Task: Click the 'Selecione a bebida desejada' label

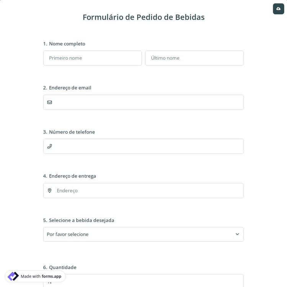Action: (x=82, y=220)
